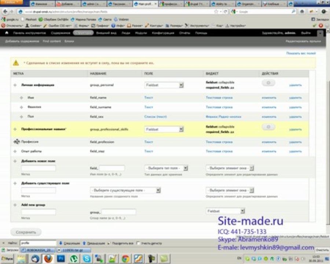Open Fieldset dropdown in Личная информация row
This screenshot has width=330, height=264.
point(164,85)
